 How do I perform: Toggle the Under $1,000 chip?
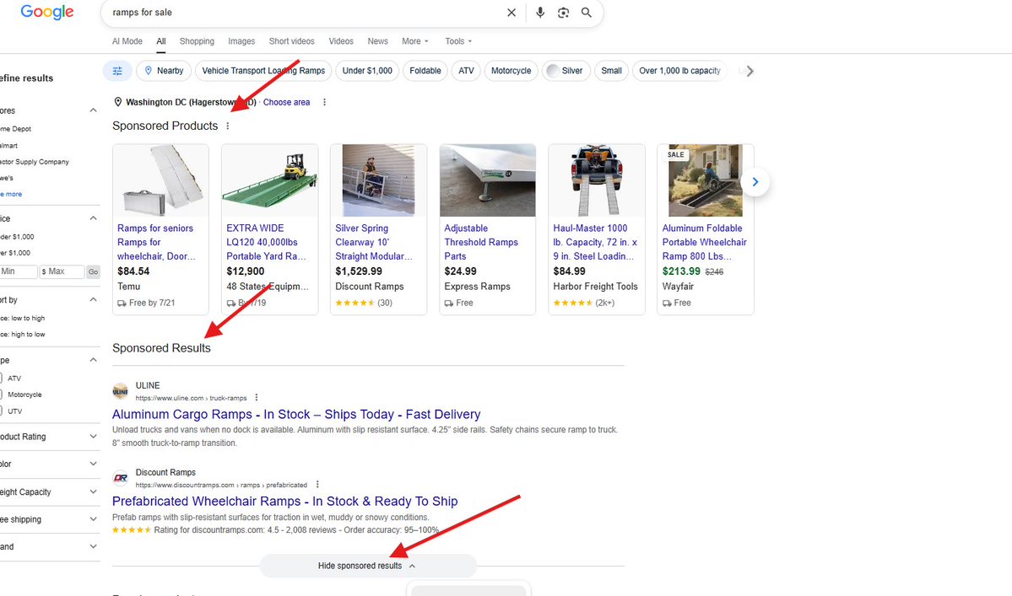[367, 71]
